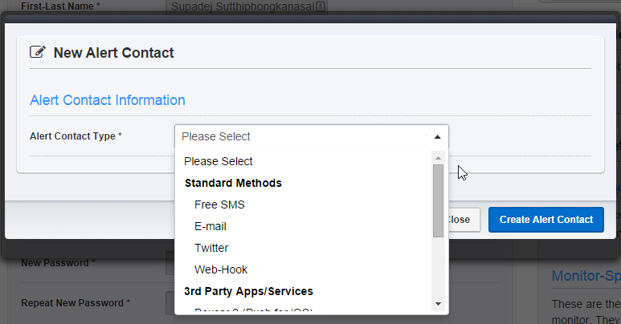This screenshot has height=324, width=621.
Task: Click the Alert Contact Information heading
Action: (x=108, y=100)
